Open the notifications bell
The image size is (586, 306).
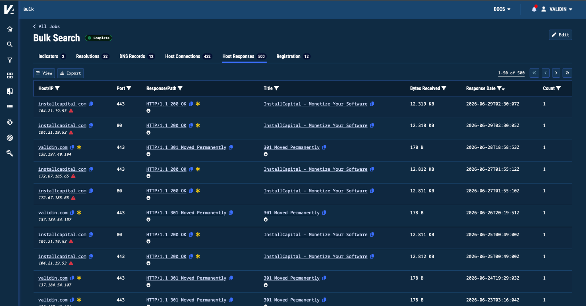534,9
